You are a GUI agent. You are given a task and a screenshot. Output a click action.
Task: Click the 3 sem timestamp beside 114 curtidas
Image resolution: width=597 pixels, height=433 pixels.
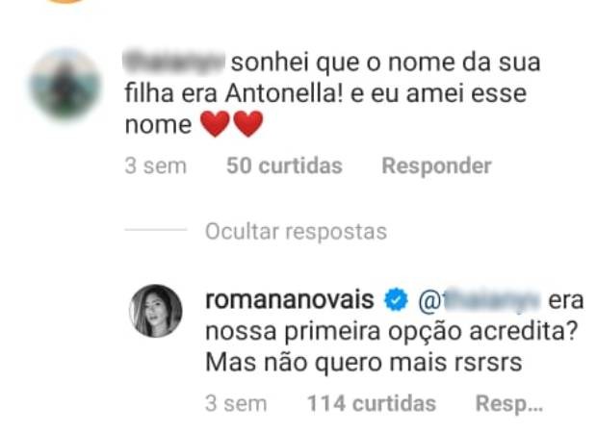click(x=236, y=404)
